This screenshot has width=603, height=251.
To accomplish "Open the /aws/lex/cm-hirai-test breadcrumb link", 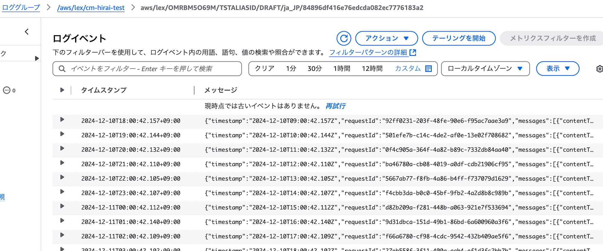I will (x=91, y=8).
